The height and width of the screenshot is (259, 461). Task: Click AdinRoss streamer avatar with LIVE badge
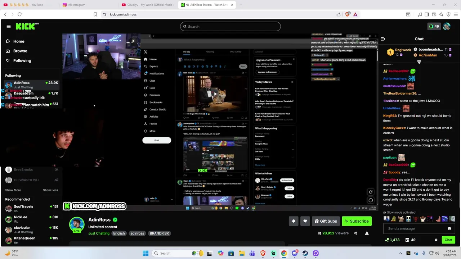pyautogui.click(x=77, y=225)
